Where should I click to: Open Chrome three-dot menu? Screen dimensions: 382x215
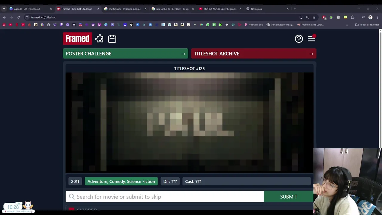pyautogui.click(x=378, y=17)
